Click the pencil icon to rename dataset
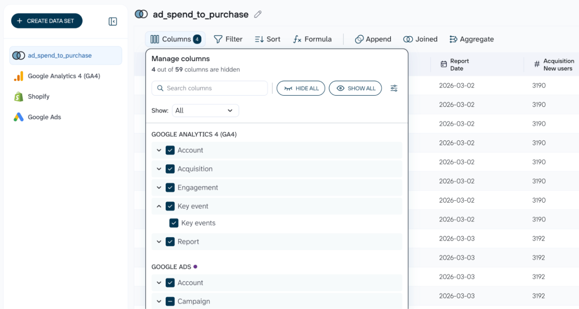 click(x=258, y=14)
